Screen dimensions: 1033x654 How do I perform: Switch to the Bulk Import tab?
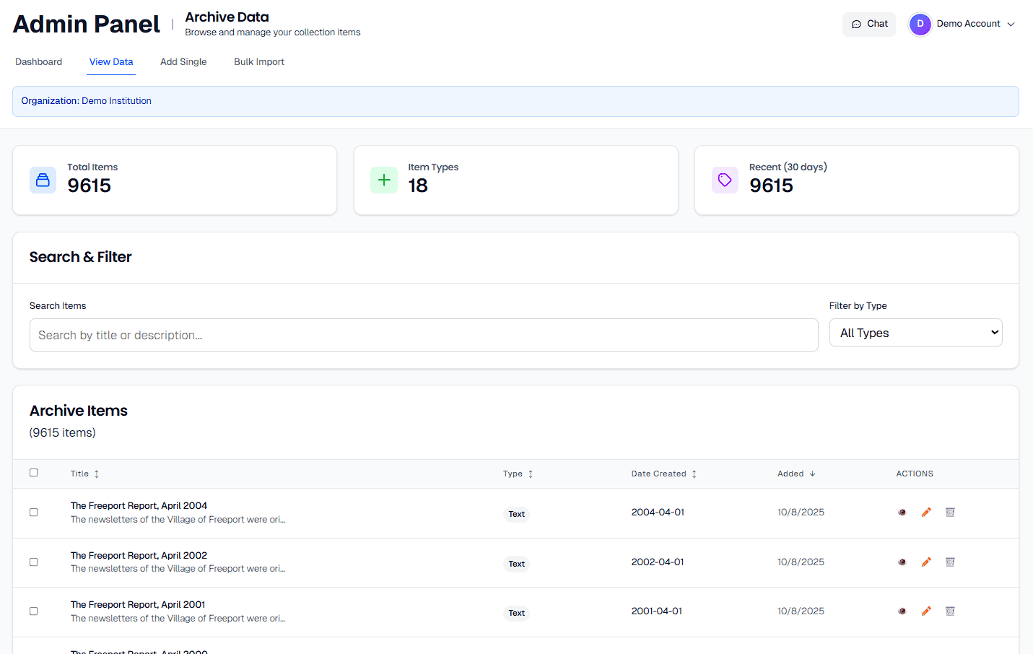[x=258, y=61]
